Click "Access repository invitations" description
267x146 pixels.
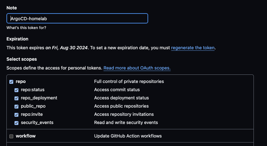[124, 114]
